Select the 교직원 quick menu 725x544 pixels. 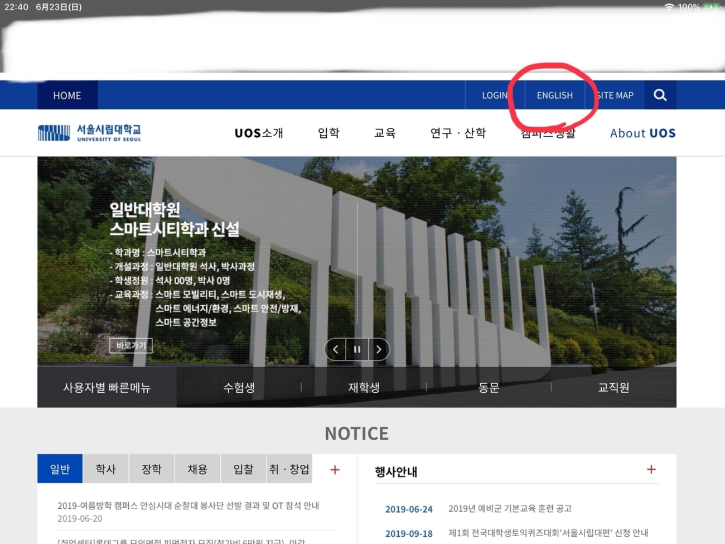[x=613, y=387]
